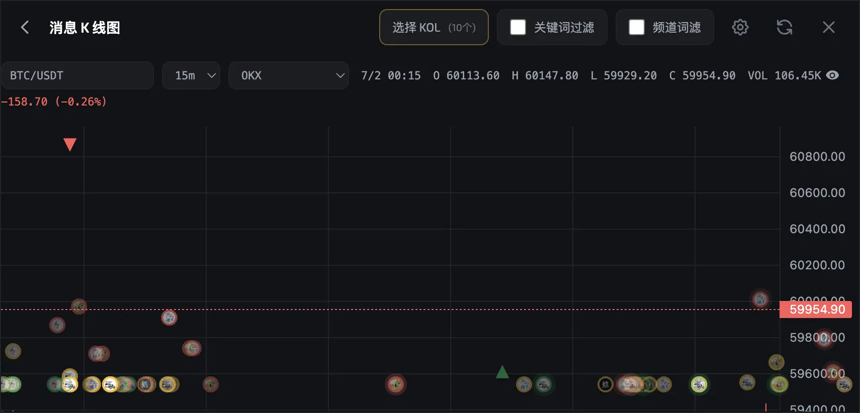Image resolution: width=860 pixels, height=413 pixels.
Task: Click the open price O 60113.60
Action: click(x=466, y=75)
